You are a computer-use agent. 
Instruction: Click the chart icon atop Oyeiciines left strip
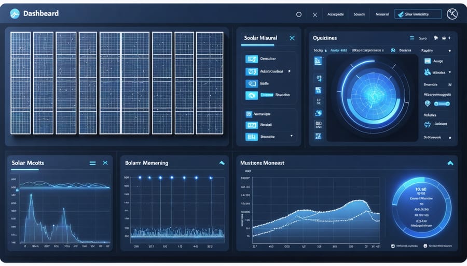click(x=318, y=61)
